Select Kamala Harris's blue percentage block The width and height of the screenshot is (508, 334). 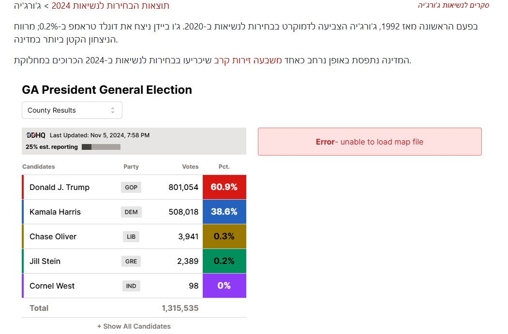click(x=224, y=212)
